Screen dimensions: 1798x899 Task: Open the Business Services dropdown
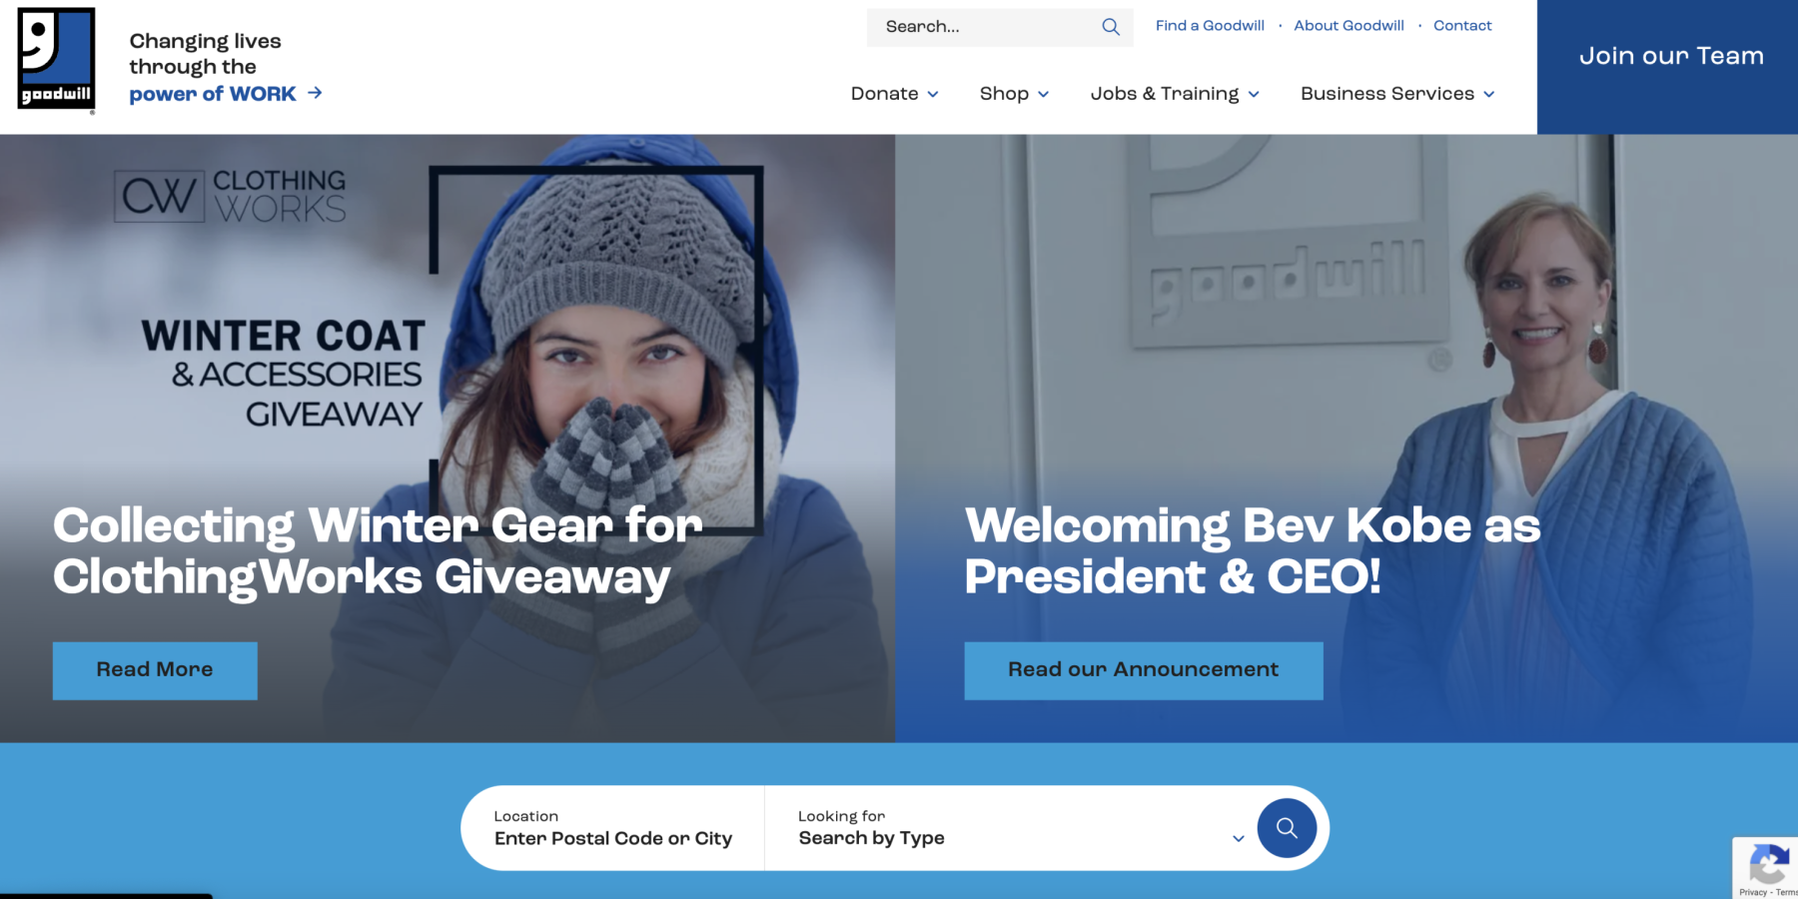click(1397, 94)
